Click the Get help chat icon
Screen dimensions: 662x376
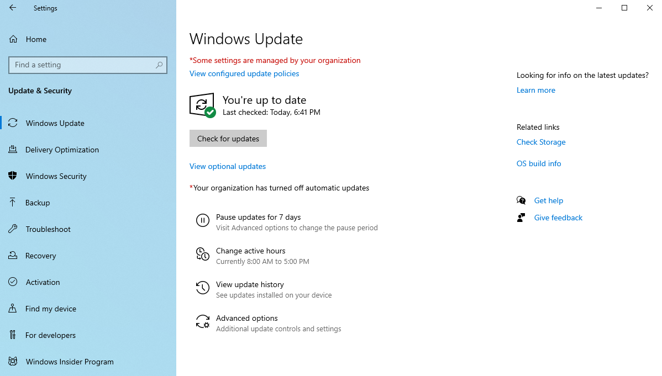pos(521,200)
